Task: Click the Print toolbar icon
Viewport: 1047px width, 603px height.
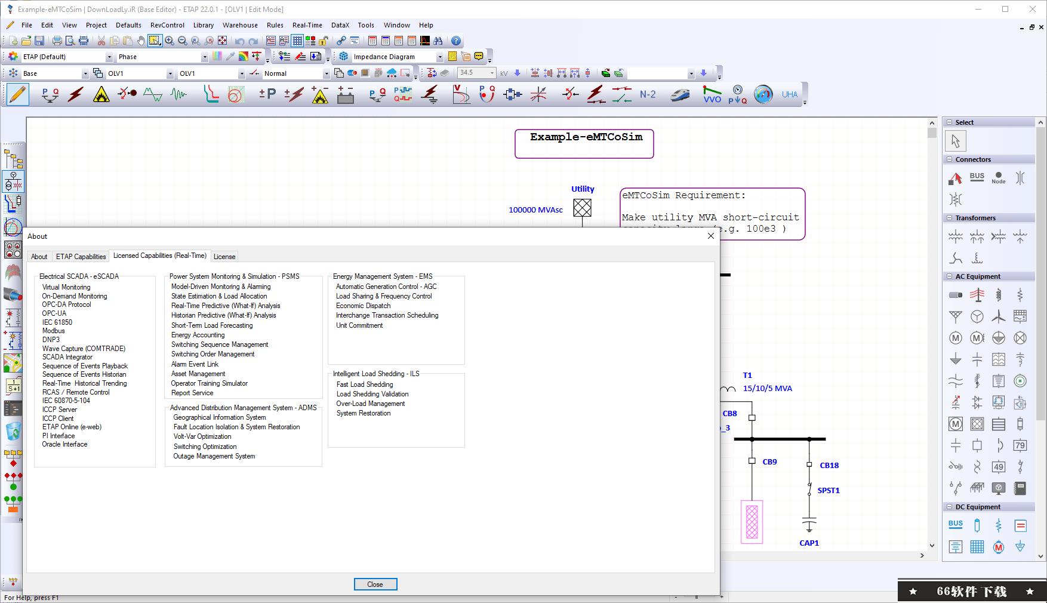Action: (x=57, y=41)
